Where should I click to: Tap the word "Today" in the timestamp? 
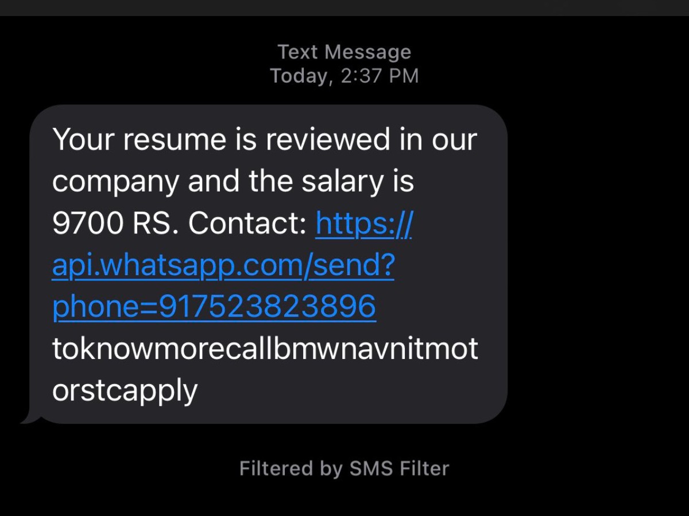[x=301, y=76]
